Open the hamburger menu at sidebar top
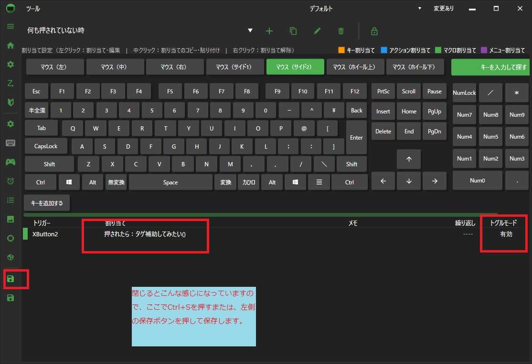The height and width of the screenshot is (364, 532). pos(10,26)
